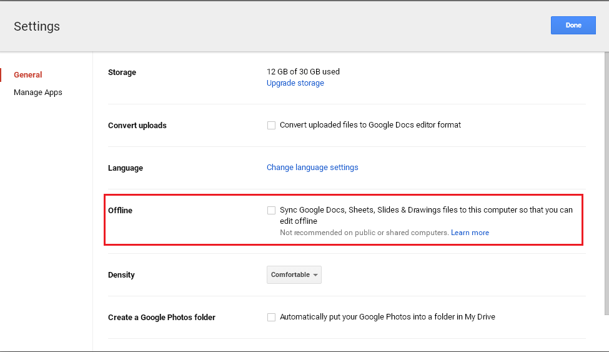Click the Upgrade storage link
The height and width of the screenshot is (352, 609).
point(295,83)
